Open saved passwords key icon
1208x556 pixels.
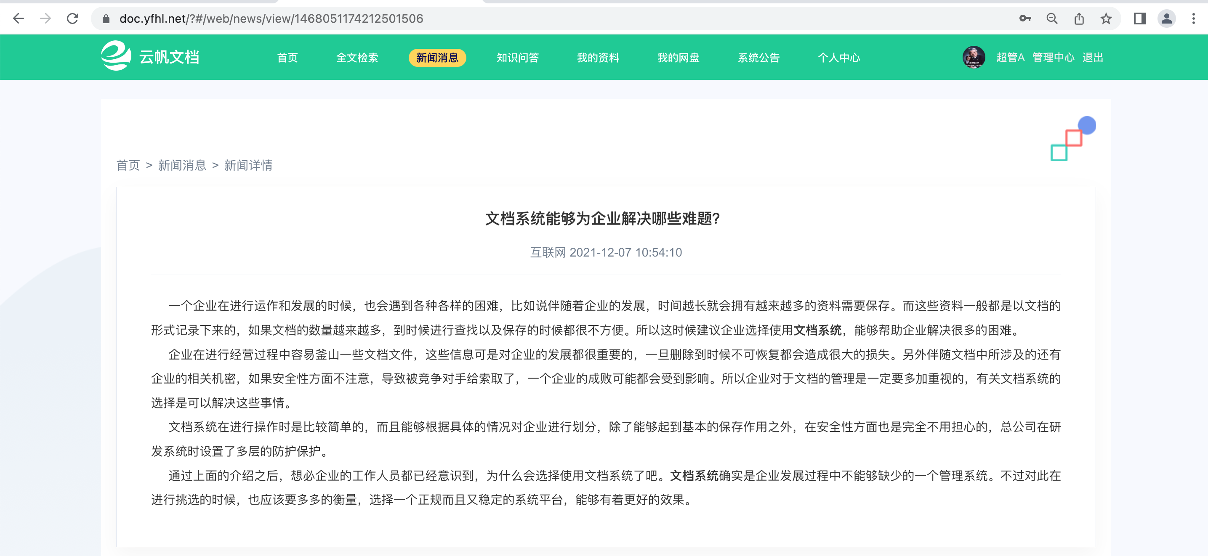pos(1025,19)
